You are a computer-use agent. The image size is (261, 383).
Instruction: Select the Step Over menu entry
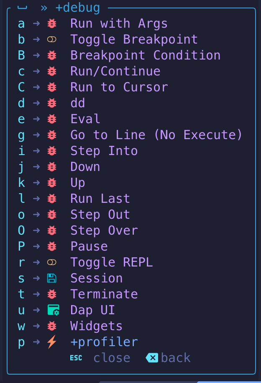pos(104,230)
